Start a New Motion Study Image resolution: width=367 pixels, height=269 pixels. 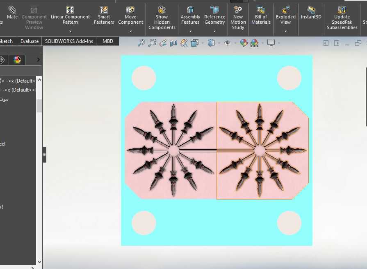click(x=238, y=18)
